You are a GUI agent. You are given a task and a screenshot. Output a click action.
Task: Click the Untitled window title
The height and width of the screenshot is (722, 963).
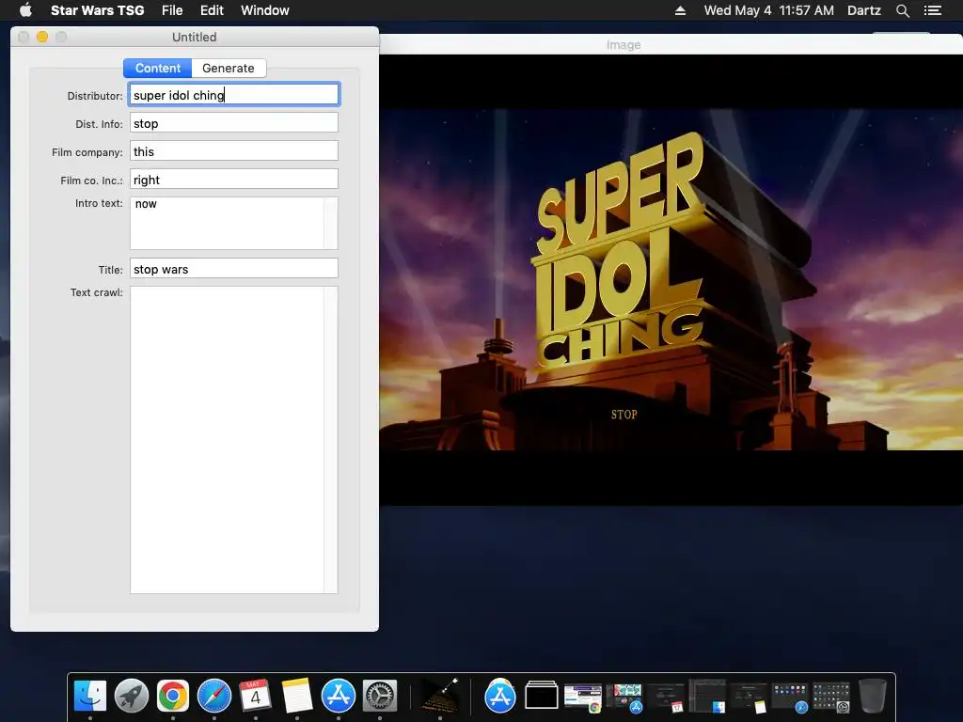pyautogui.click(x=194, y=37)
